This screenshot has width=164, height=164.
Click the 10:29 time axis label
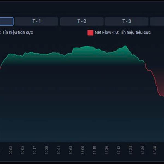point(46,150)
